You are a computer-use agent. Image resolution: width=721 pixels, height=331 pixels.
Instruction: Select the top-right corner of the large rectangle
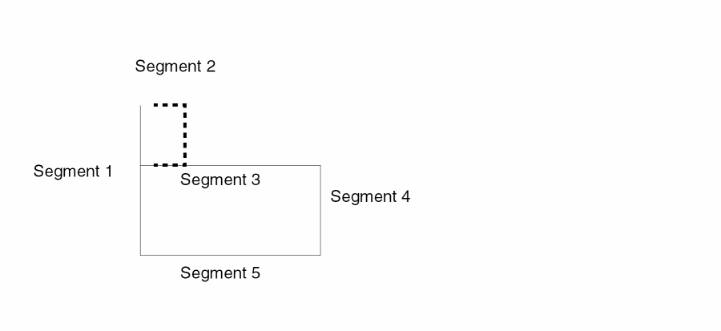pos(320,165)
